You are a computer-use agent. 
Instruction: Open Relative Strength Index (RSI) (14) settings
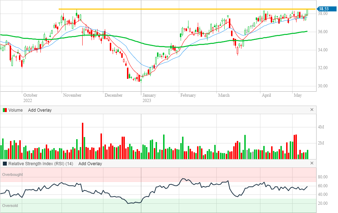click(41, 163)
